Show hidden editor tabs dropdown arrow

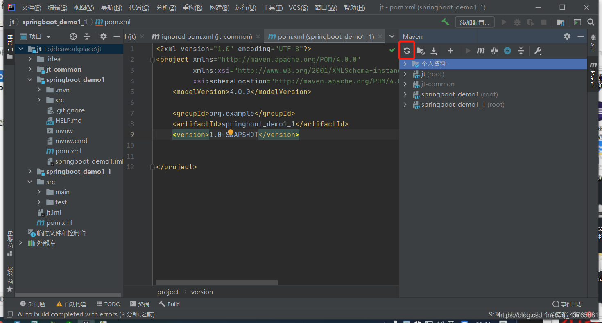392,36
